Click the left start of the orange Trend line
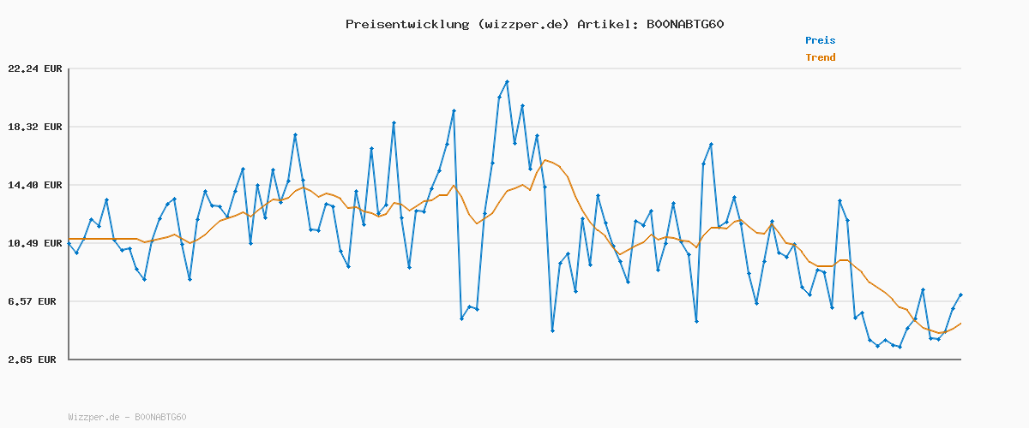The height and width of the screenshot is (428, 1029). 69,239
